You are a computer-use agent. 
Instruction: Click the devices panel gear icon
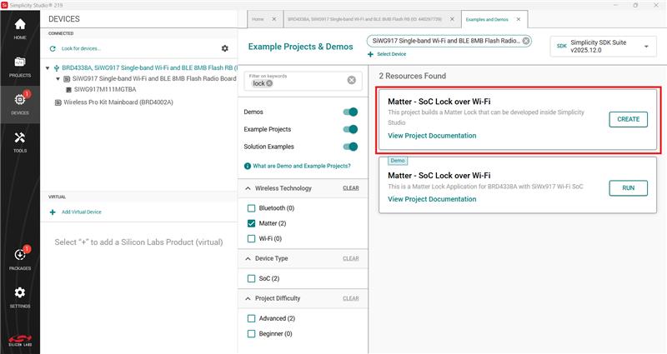tap(224, 49)
